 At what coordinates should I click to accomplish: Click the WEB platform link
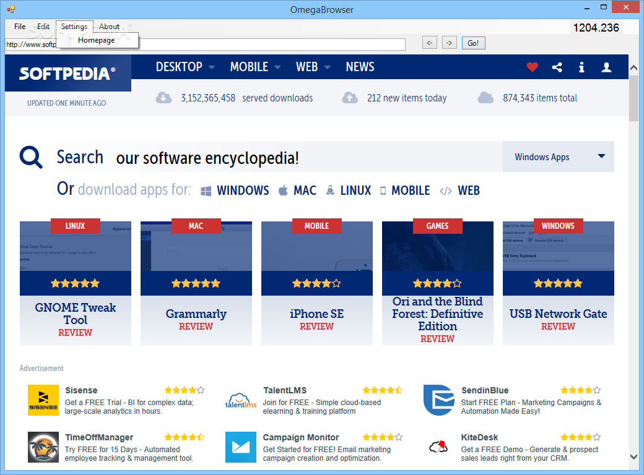pos(469,190)
